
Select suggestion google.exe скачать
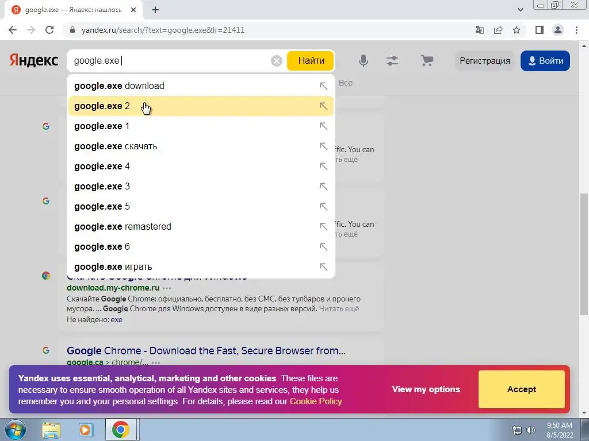(201, 146)
